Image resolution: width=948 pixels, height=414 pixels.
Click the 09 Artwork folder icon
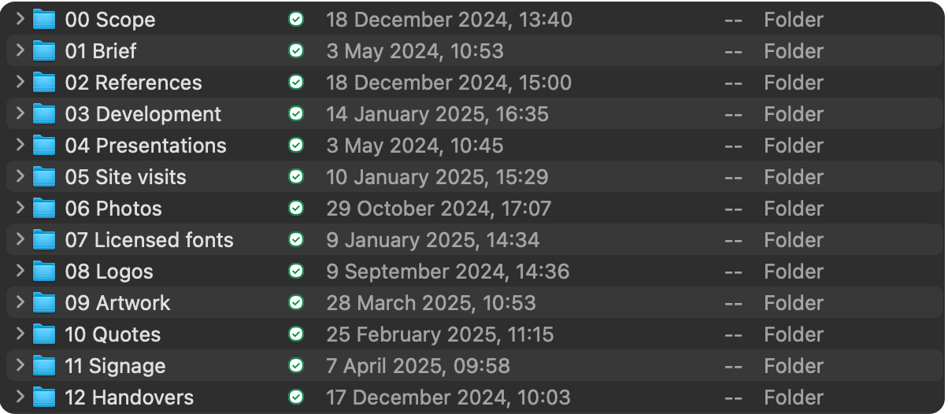44,303
